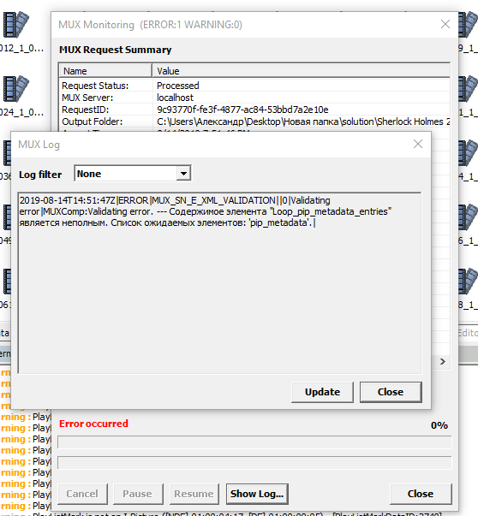This screenshot has height=516, width=478.
Task: Click the disabled Resume button
Action: (x=194, y=494)
